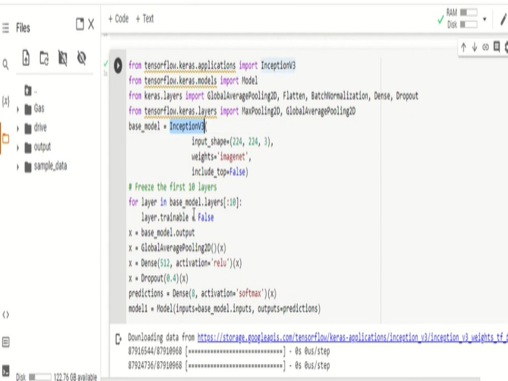Click 'predictions = Dense(8' code line
This screenshot has width=508, height=381.
point(203,294)
